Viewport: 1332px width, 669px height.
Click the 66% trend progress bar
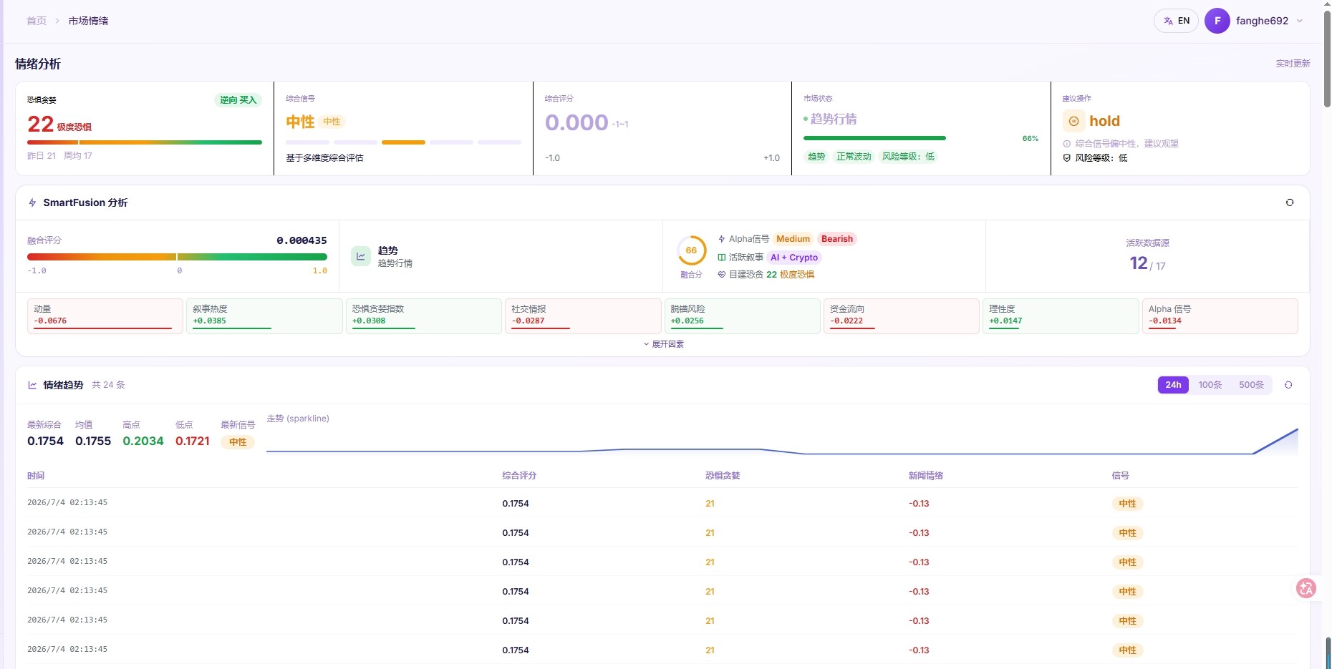pos(874,138)
